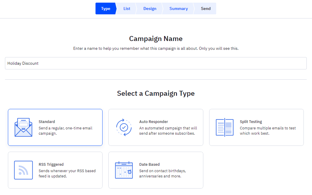The width and height of the screenshot is (312, 195).
Task: Click 'Compare multiple emails to test' description
Action: (x=268, y=131)
